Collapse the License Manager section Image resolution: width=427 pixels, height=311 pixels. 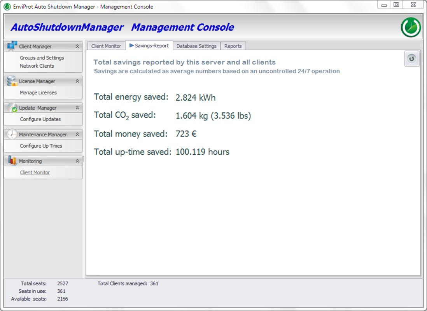77,81
